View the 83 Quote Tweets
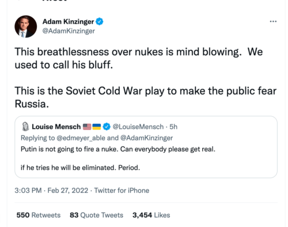288x227 pixels. coord(96,215)
